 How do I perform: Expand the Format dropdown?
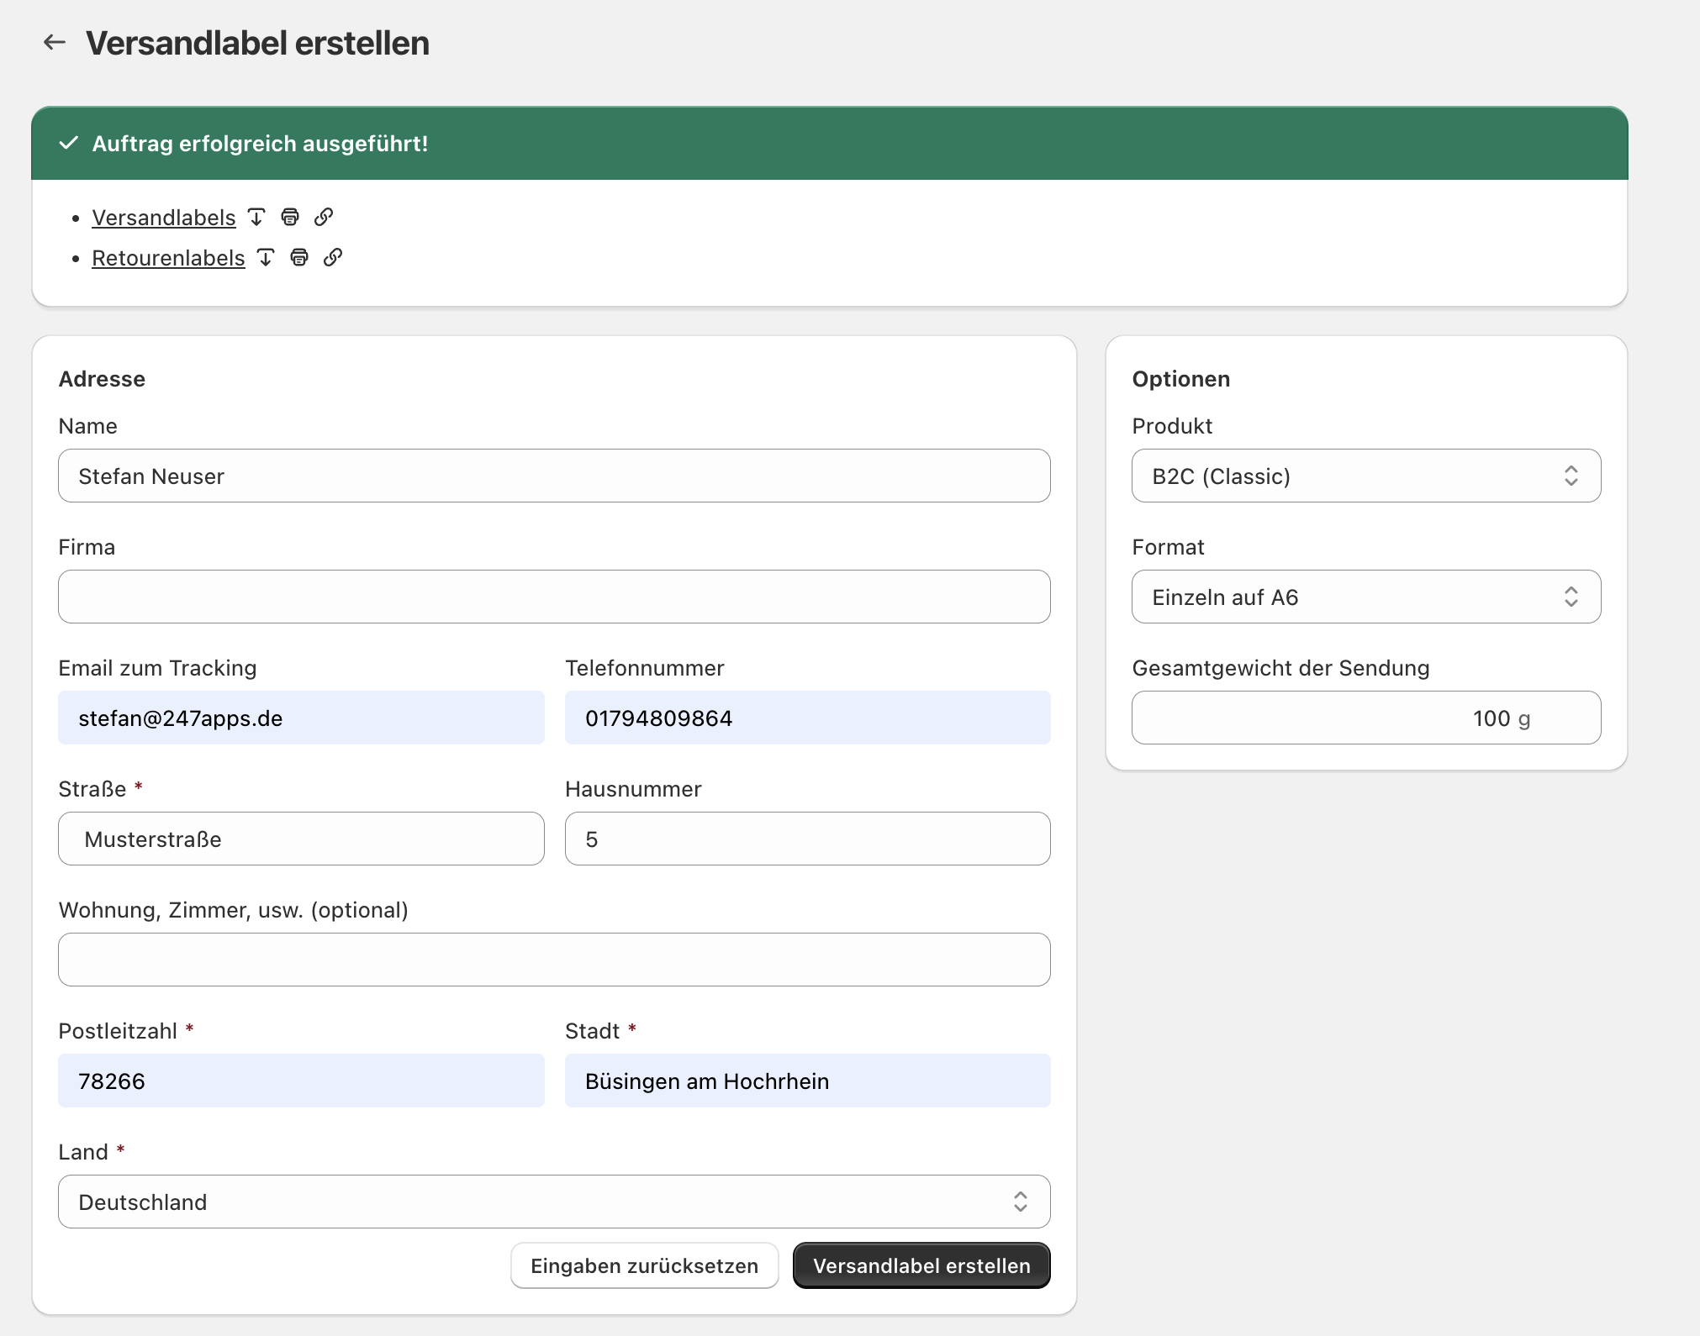(1365, 597)
